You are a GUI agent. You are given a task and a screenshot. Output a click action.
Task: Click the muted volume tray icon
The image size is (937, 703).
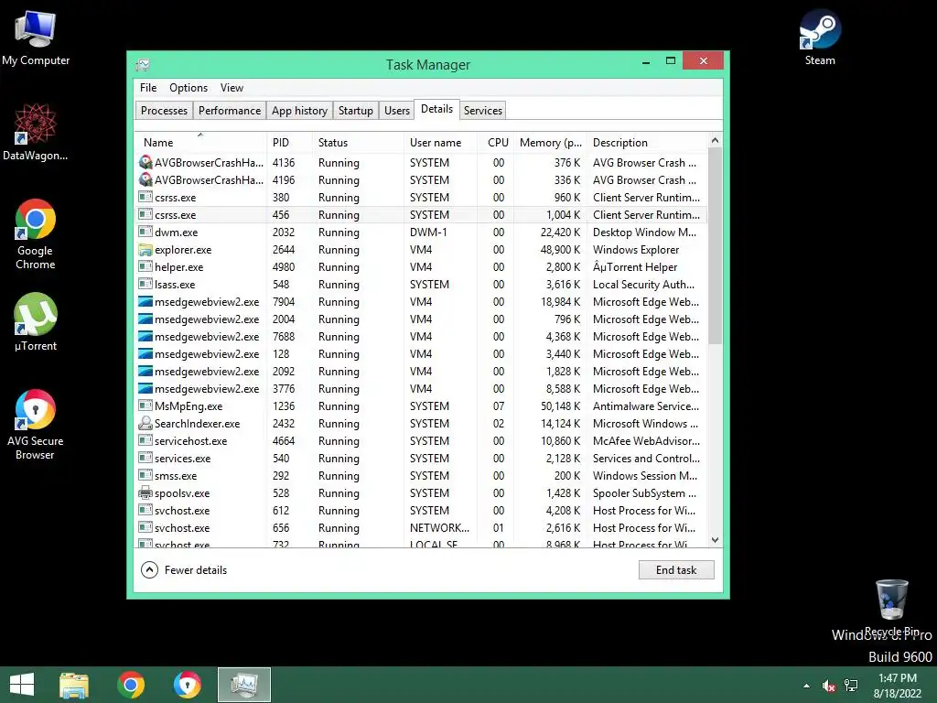point(828,686)
